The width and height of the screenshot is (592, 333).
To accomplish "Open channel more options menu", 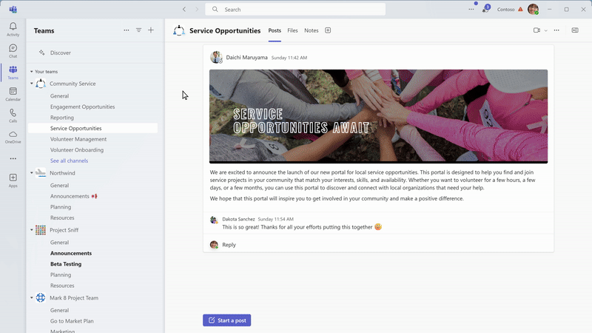I will [x=556, y=30].
